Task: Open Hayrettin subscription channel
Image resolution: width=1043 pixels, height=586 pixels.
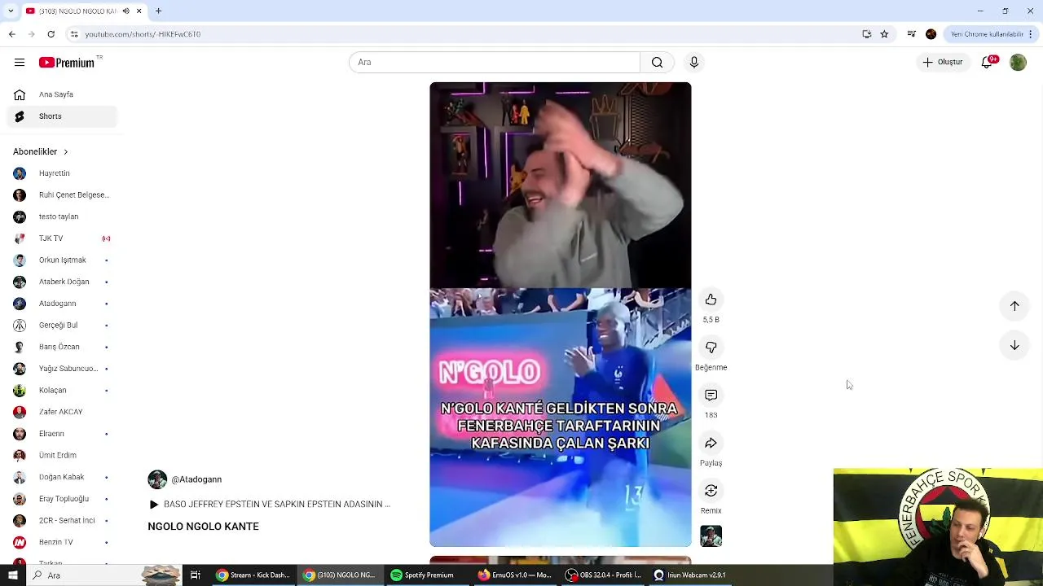Action: 60,173
